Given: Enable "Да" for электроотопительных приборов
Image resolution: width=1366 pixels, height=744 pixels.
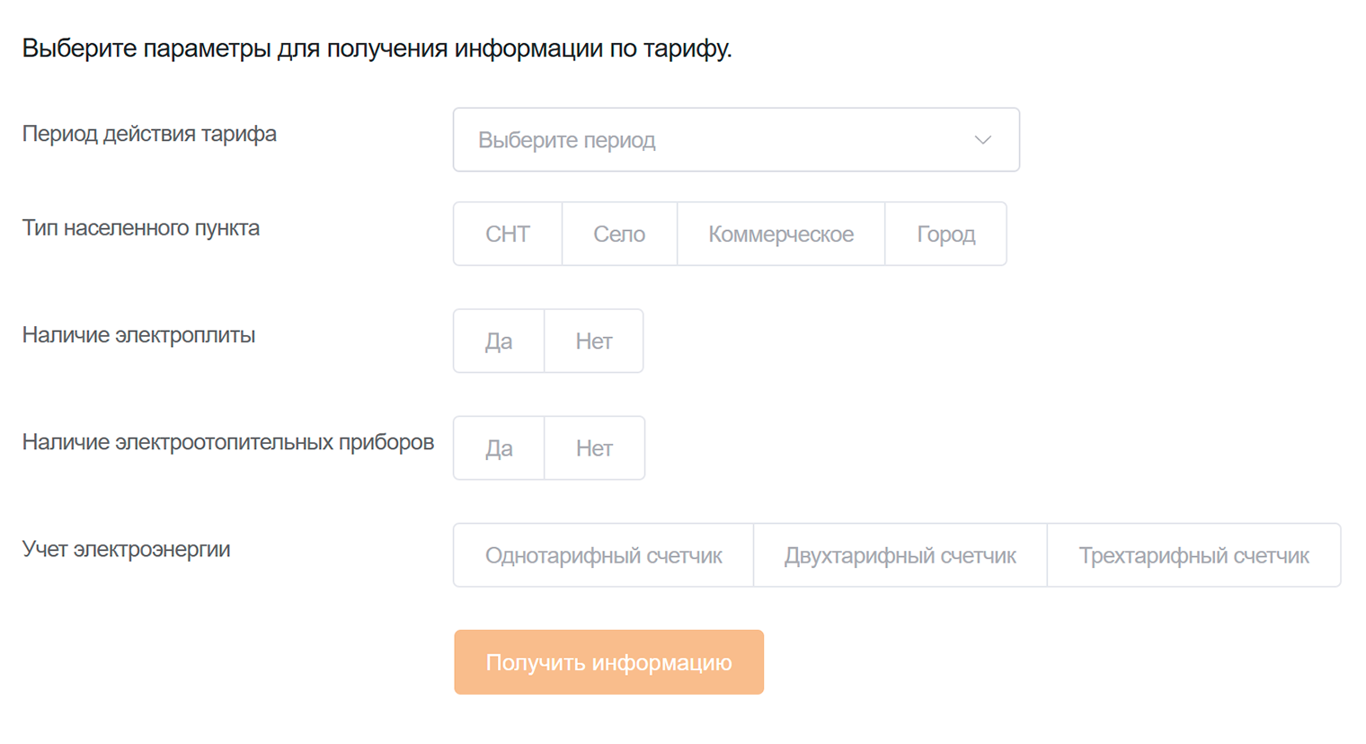Looking at the screenshot, I should pyautogui.click(x=500, y=447).
